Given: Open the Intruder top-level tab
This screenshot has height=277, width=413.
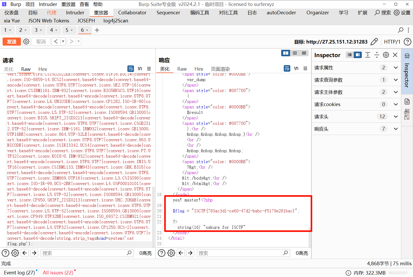Looking at the screenshot, I should [75, 13].
